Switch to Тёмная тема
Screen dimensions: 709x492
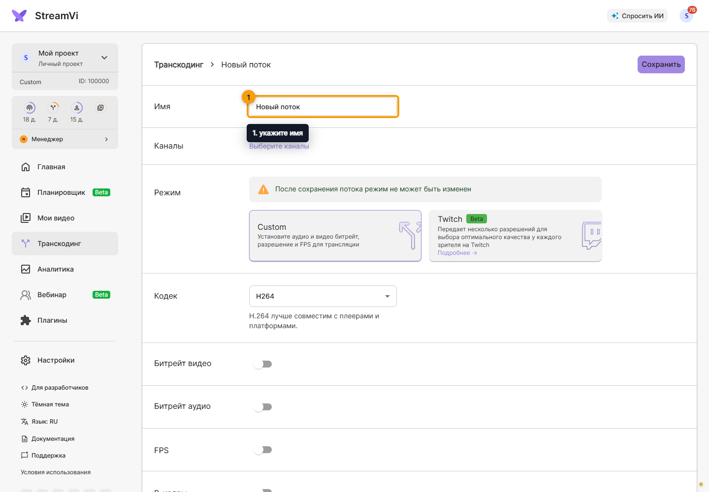pyautogui.click(x=45, y=404)
